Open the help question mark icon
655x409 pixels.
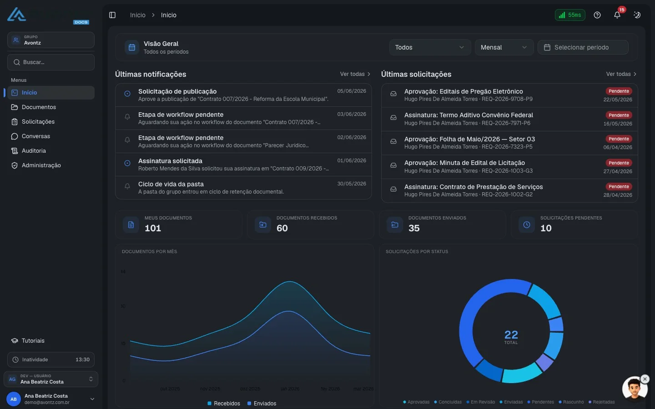click(597, 15)
